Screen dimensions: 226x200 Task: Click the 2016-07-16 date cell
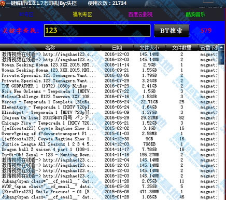[117, 97]
